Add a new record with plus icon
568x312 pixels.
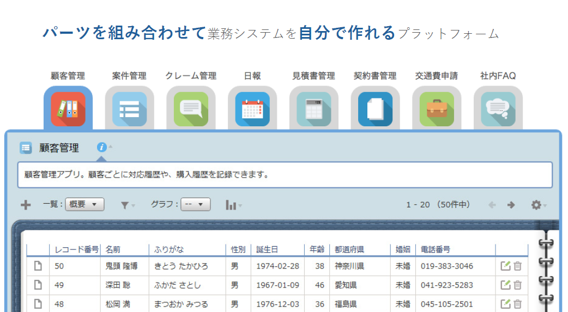pos(26,205)
